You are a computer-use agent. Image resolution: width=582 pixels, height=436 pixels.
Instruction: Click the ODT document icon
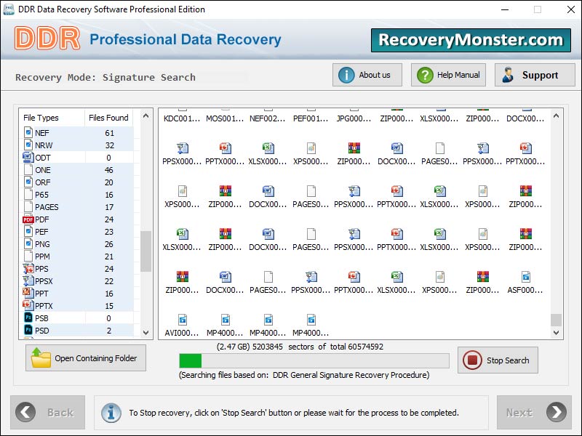click(28, 157)
